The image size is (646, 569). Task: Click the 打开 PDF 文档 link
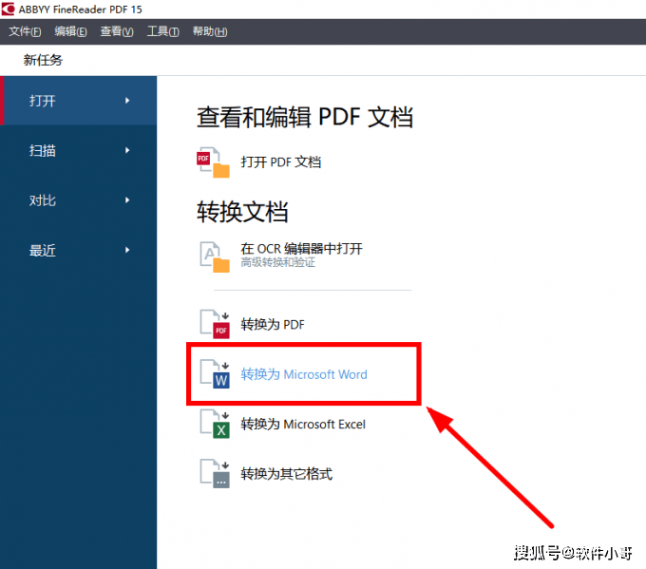click(x=280, y=161)
